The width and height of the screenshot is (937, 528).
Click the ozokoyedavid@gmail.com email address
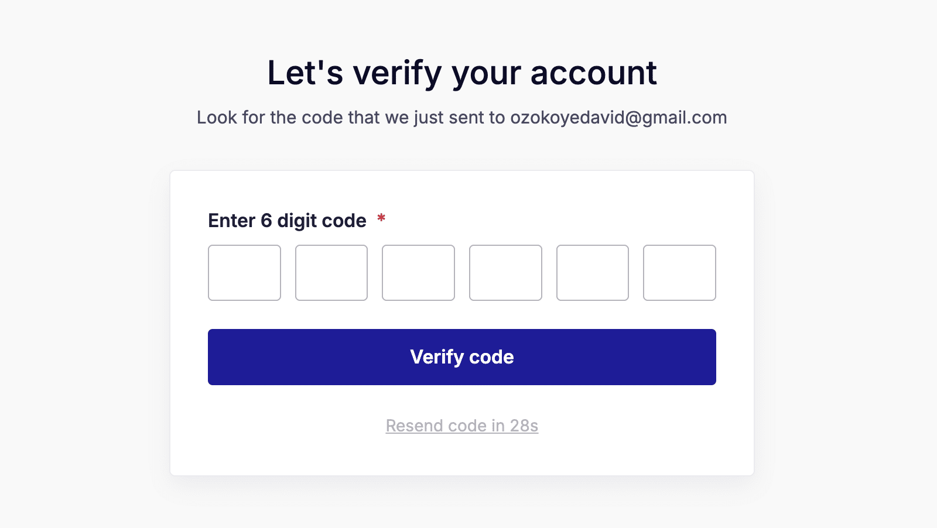(618, 118)
